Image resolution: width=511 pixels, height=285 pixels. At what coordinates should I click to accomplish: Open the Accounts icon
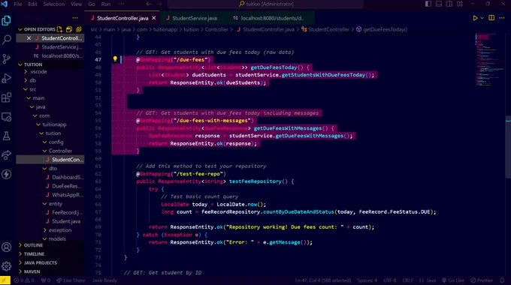[x=6, y=247]
